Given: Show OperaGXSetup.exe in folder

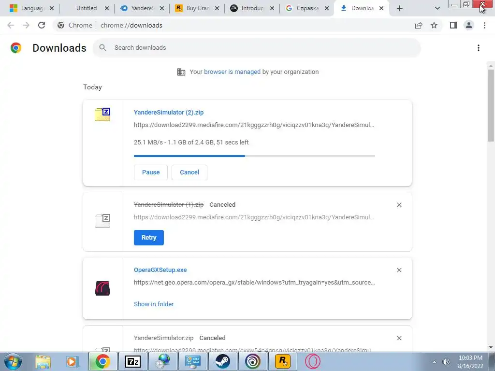Looking at the screenshot, I should (154, 304).
